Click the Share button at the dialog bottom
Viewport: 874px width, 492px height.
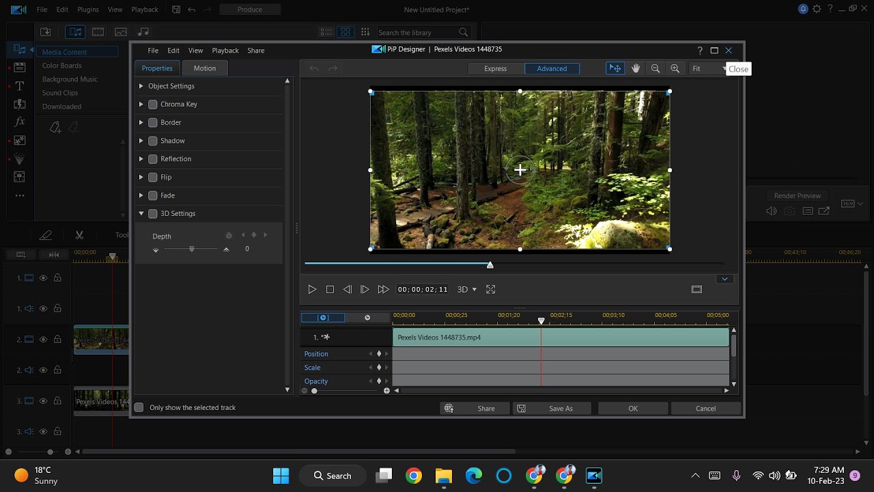475,409
